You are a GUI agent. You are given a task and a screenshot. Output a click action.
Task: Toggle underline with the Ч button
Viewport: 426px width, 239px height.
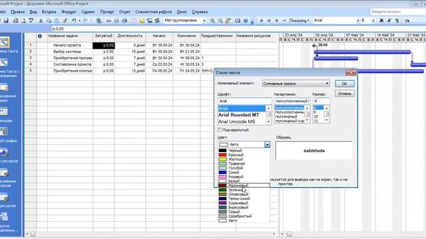(x=397, y=21)
